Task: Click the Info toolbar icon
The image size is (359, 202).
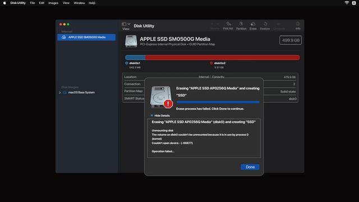Action: pos(298,26)
